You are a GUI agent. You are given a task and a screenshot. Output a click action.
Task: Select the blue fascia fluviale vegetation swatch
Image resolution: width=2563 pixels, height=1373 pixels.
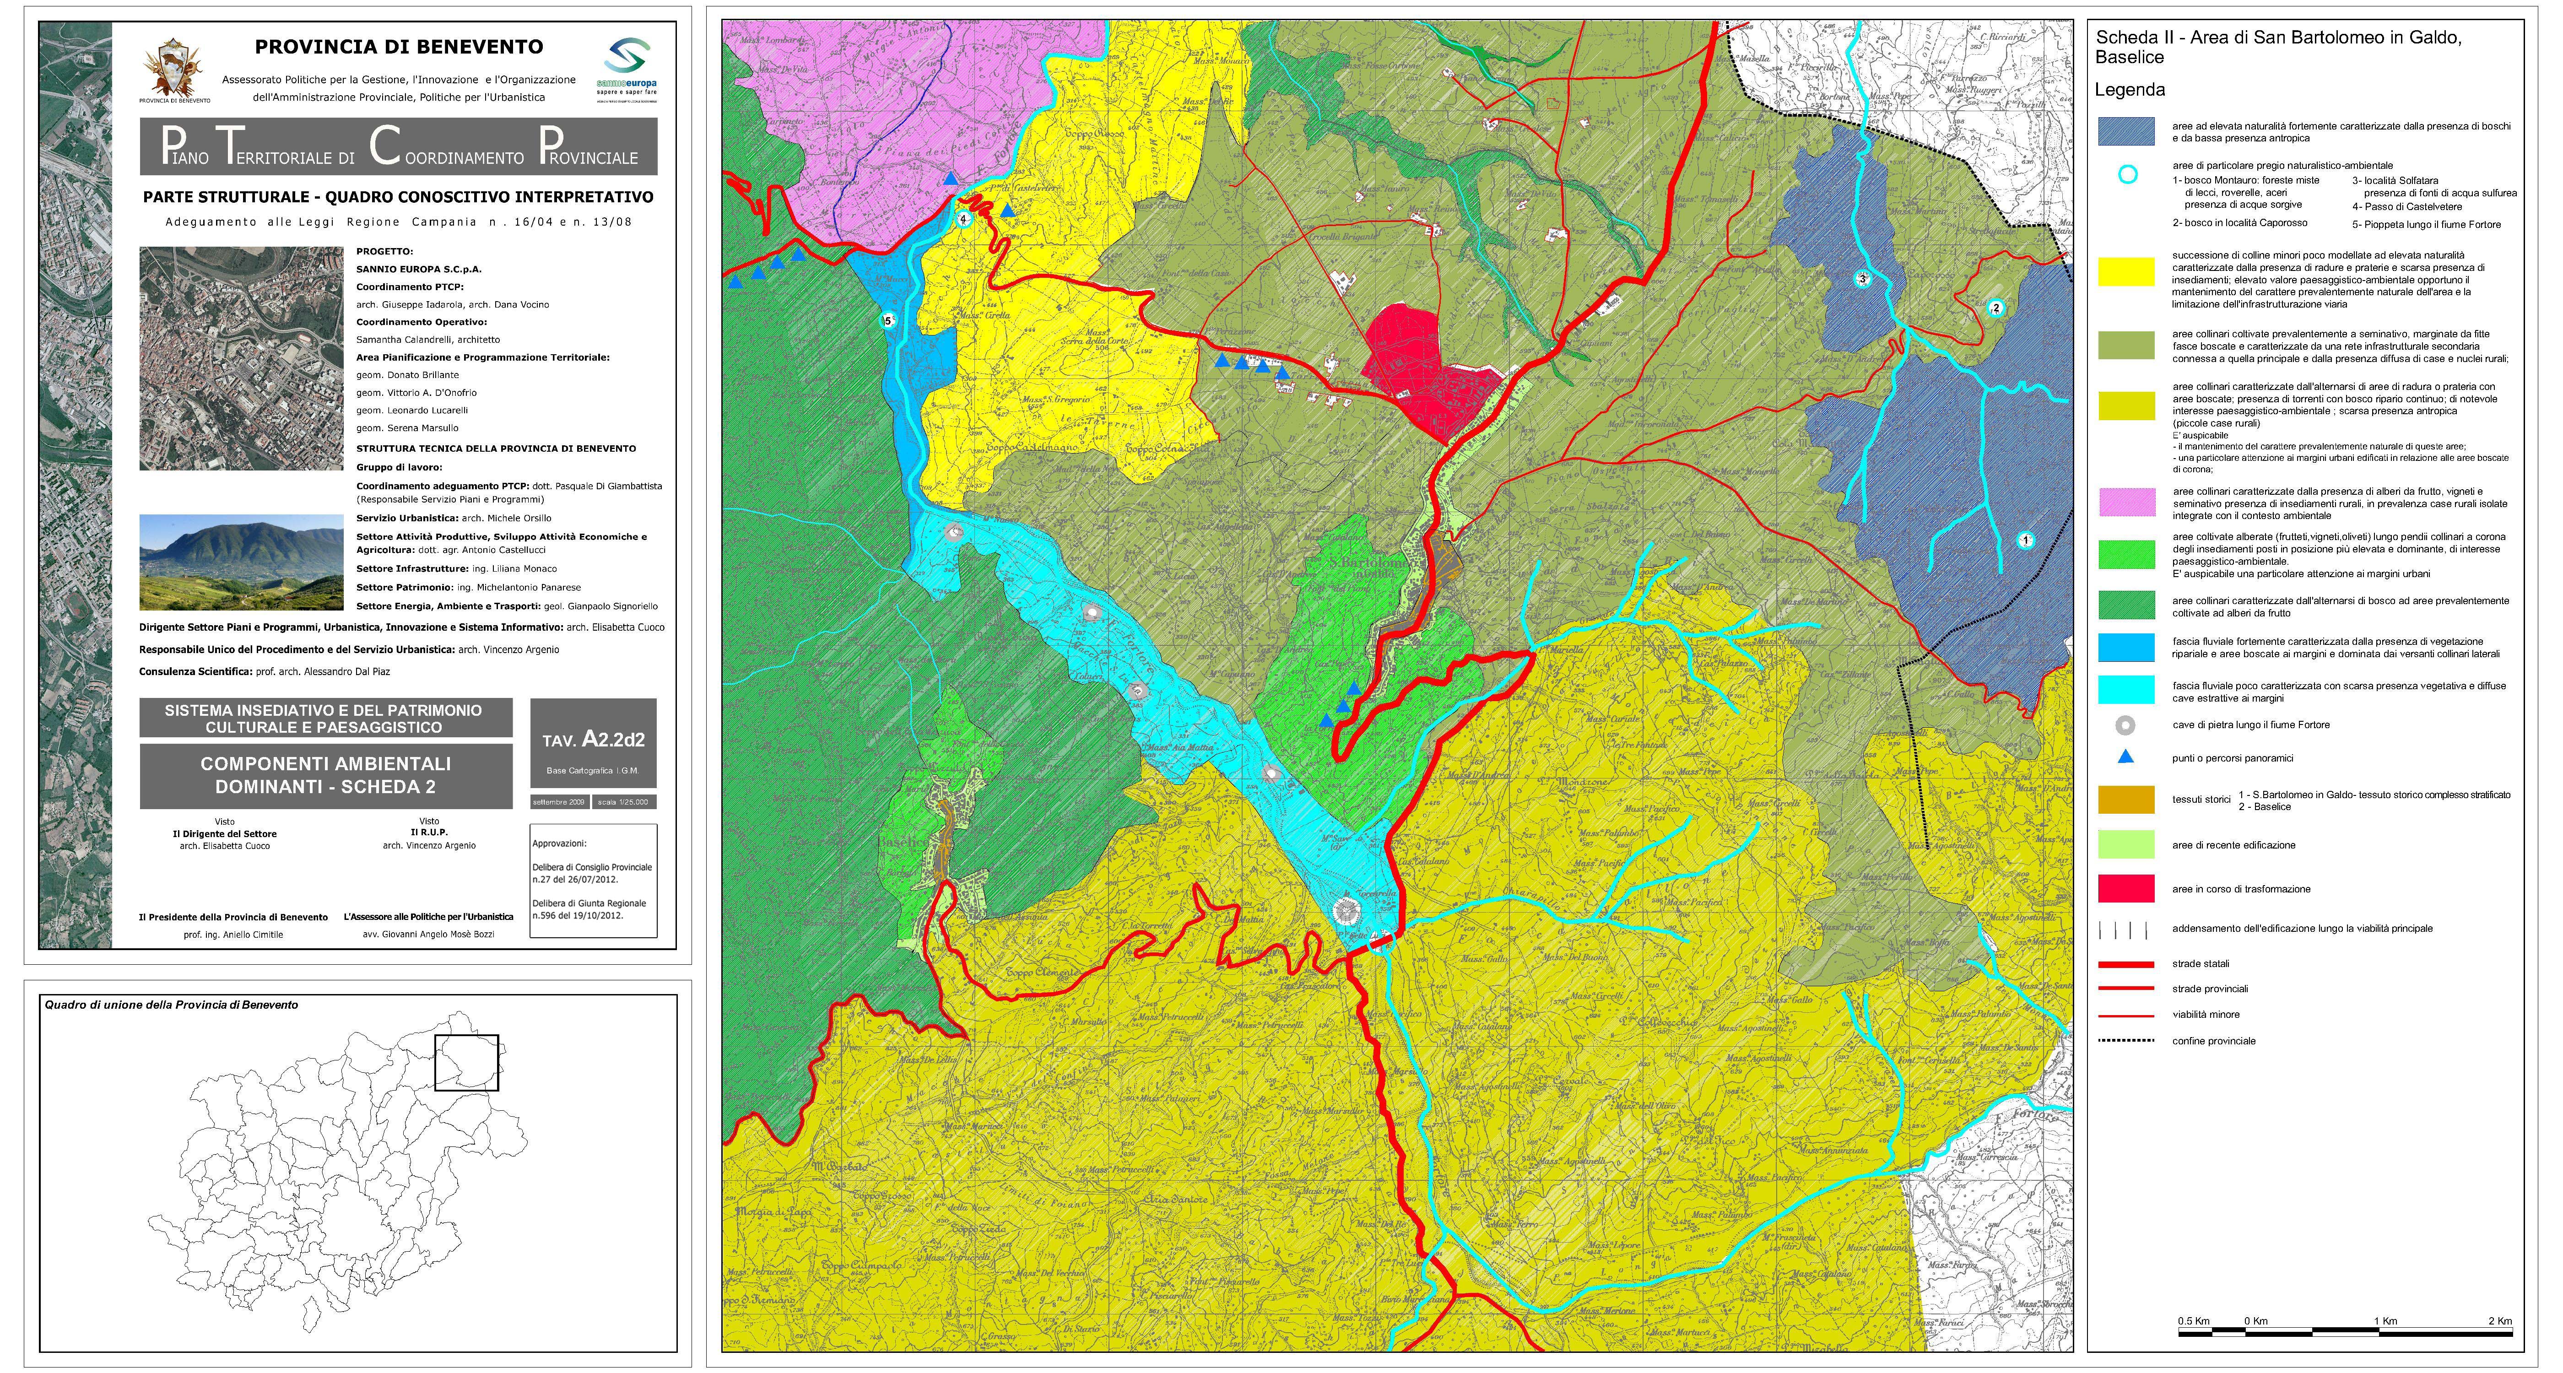tap(2126, 647)
